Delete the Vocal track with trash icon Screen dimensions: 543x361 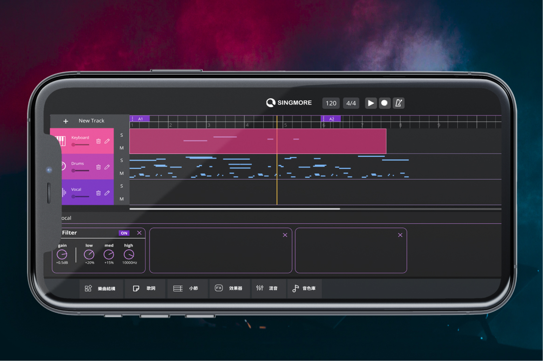(98, 193)
